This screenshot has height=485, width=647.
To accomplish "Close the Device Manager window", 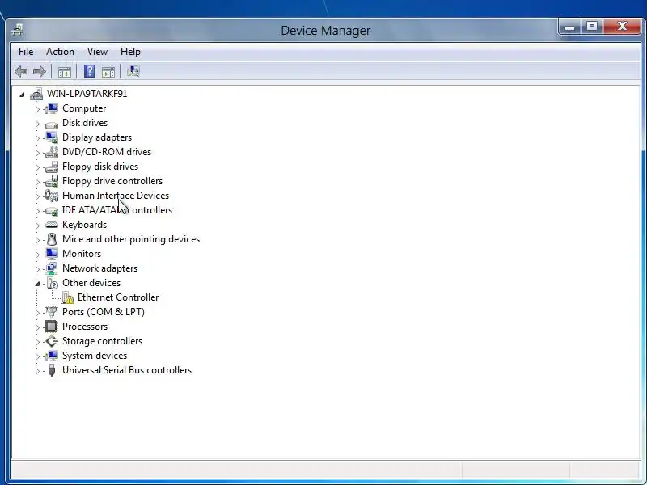I will 622,27.
